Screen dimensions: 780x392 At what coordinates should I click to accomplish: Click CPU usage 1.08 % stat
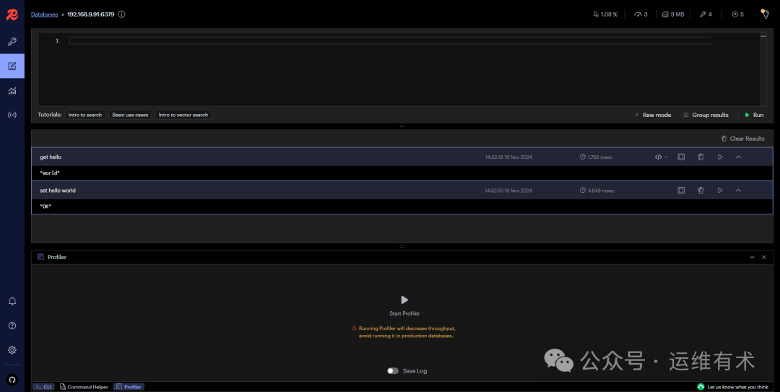coord(605,14)
